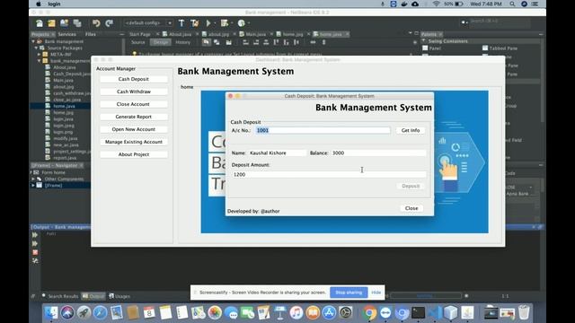Click About Project button
575x323 pixels.
(x=134, y=154)
